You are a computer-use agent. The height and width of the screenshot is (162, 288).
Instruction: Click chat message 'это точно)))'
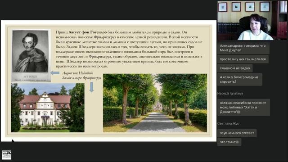(229, 142)
